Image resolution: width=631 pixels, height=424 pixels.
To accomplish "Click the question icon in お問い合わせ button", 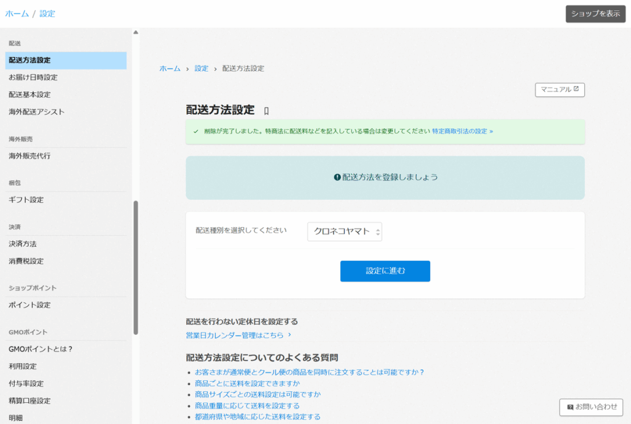I will (570, 407).
